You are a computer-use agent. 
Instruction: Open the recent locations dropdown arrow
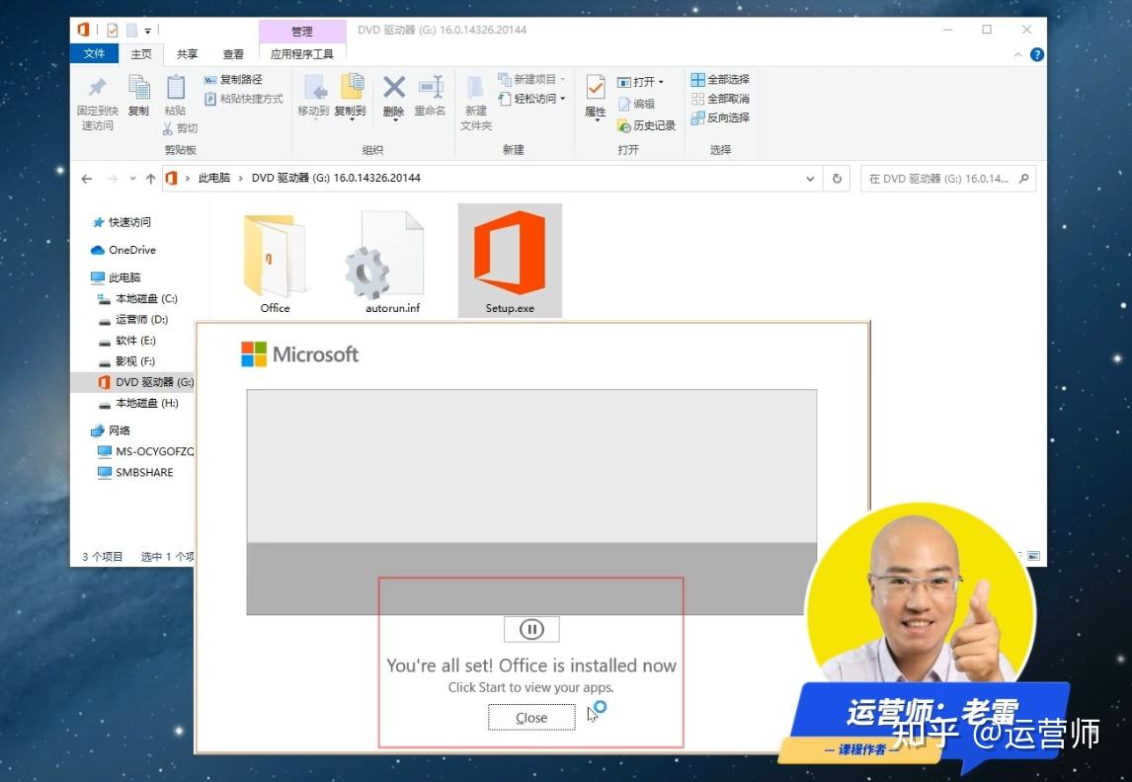[x=132, y=179]
